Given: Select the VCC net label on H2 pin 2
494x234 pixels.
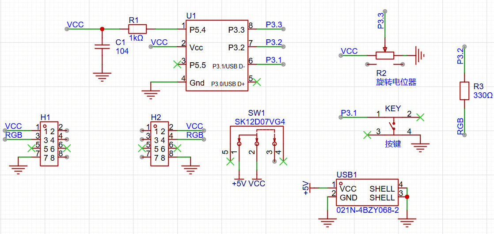Looking at the screenshot, I should pyautogui.click(x=195, y=126).
